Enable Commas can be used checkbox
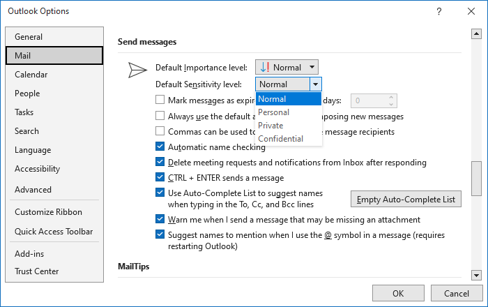Viewport: 488px width, 307px height. (x=160, y=130)
